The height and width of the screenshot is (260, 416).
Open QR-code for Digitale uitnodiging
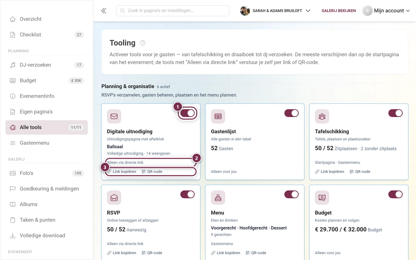click(152, 172)
